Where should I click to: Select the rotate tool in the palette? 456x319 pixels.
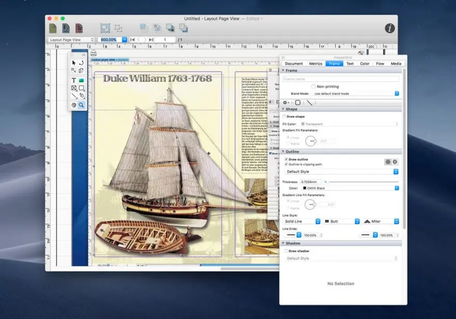pyautogui.click(x=81, y=63)
